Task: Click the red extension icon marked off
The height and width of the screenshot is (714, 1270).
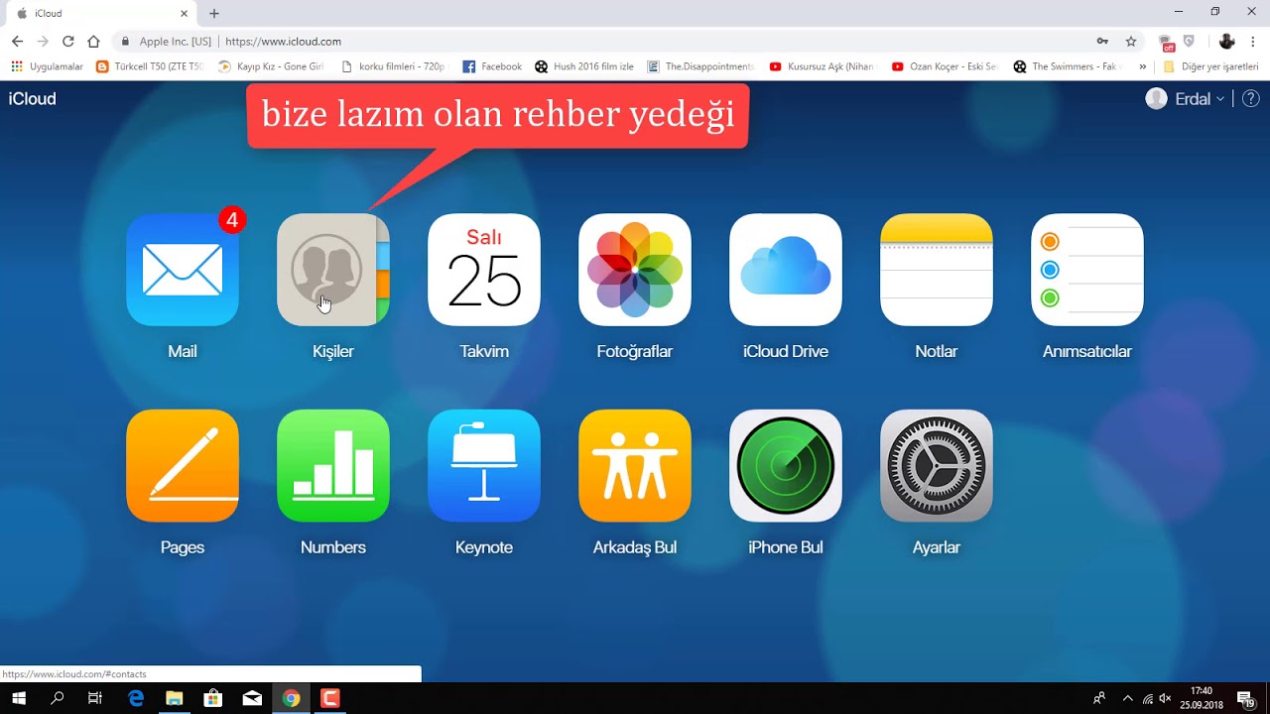Action: [1167, 43]
